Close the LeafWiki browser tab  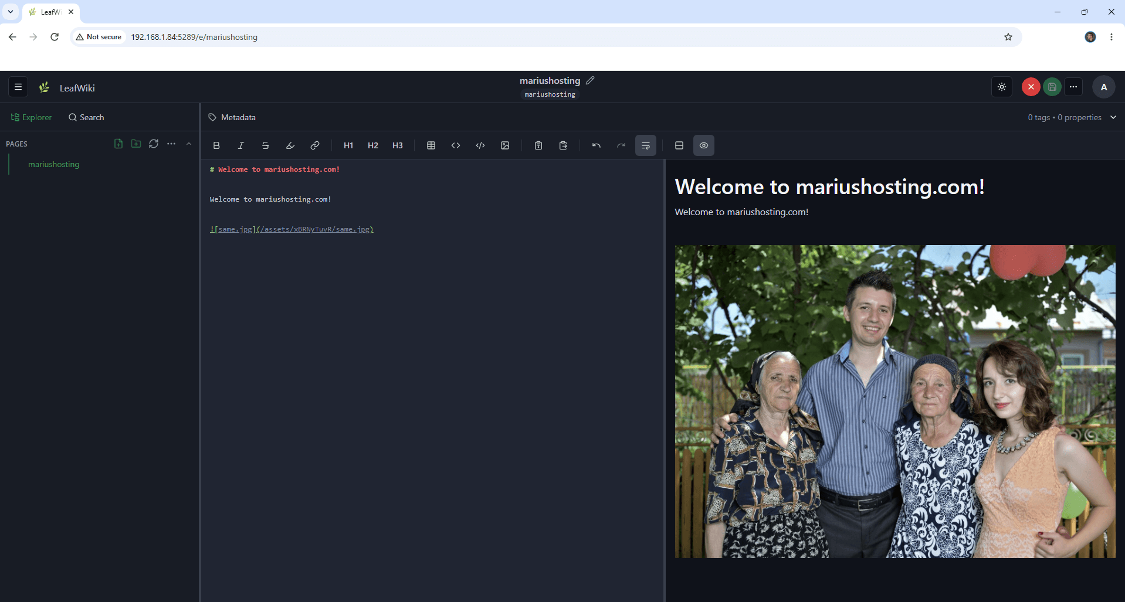coord(71,12)
